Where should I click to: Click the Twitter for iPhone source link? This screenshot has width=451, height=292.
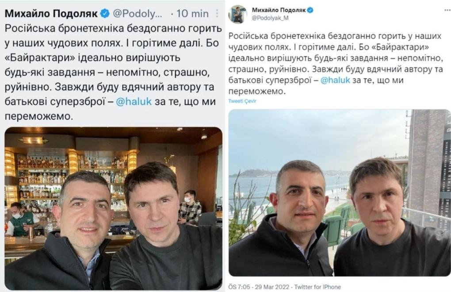pyautogui.click(x=317, y=287)
